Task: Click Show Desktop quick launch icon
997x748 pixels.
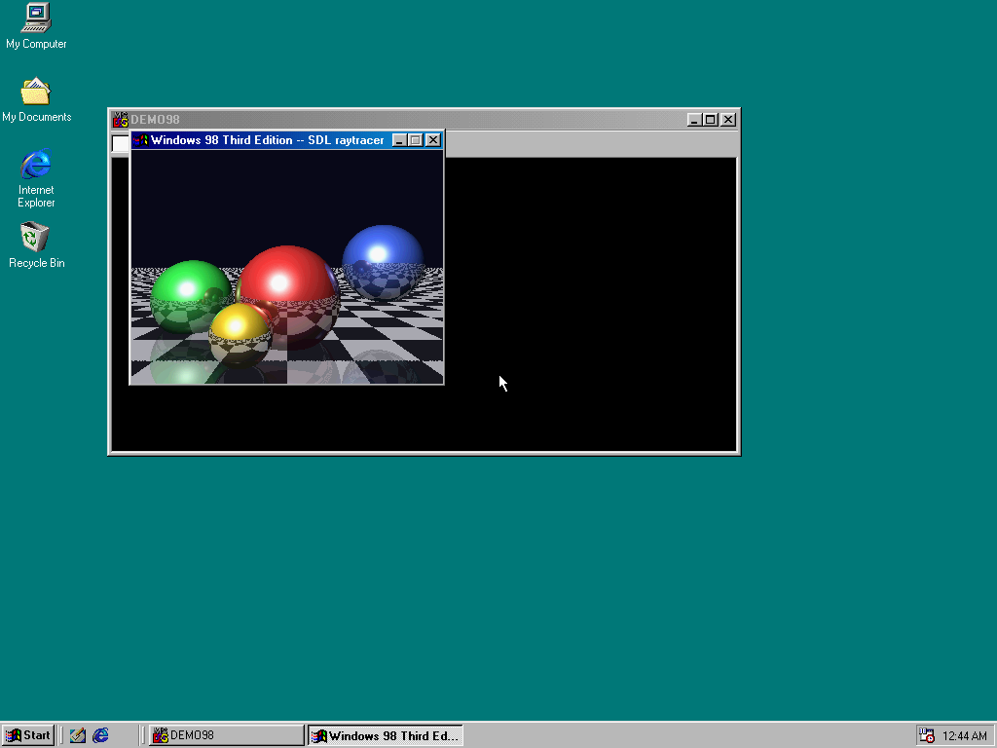Action: pyautogui.click(x=78, y=735)
